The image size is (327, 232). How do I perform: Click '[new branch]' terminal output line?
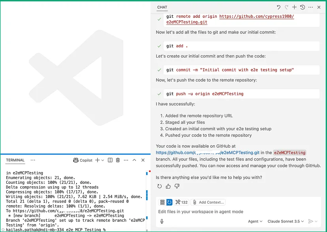click(x=66, y=215)
